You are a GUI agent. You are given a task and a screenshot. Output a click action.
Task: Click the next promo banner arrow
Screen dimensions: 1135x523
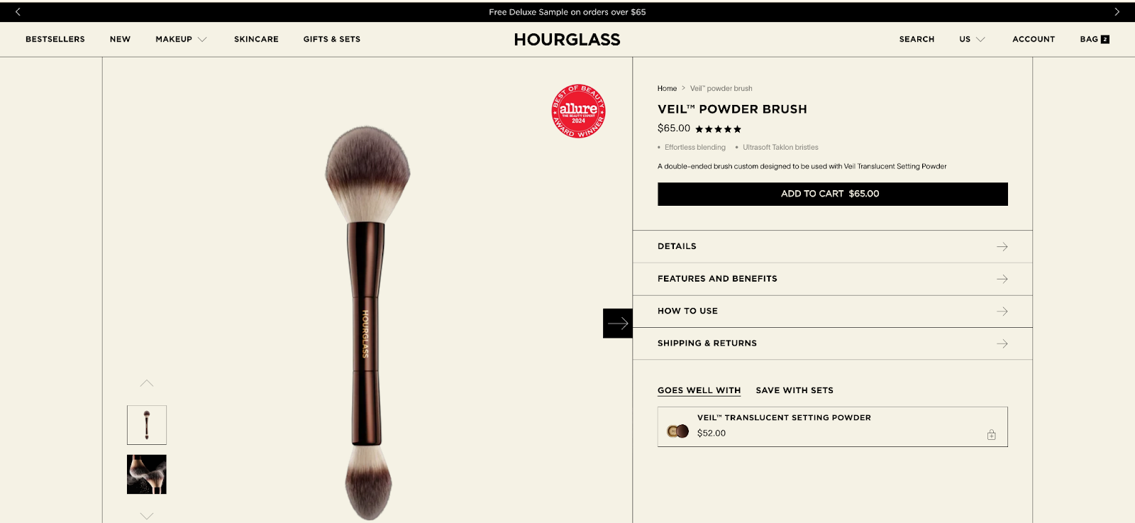coord(1117,12)
